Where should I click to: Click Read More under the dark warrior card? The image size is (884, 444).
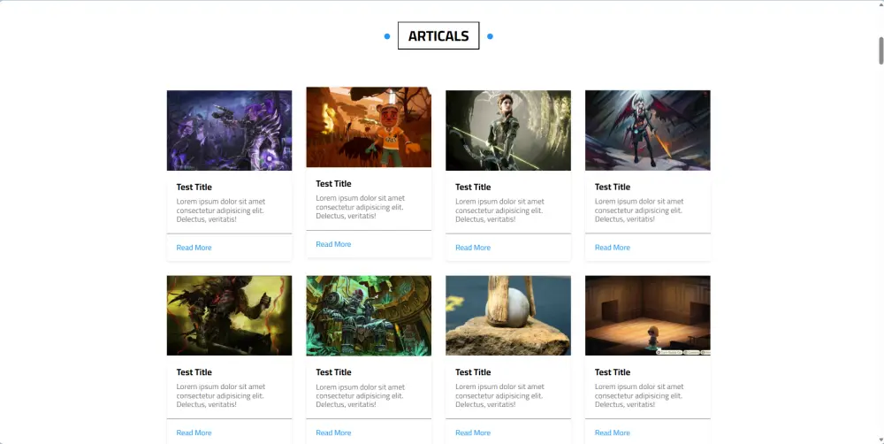(194, 433)
